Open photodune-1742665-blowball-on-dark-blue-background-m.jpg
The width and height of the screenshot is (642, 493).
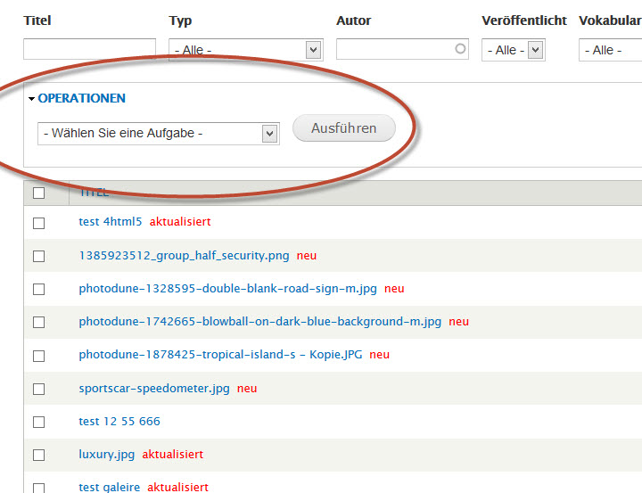[259, 322]
